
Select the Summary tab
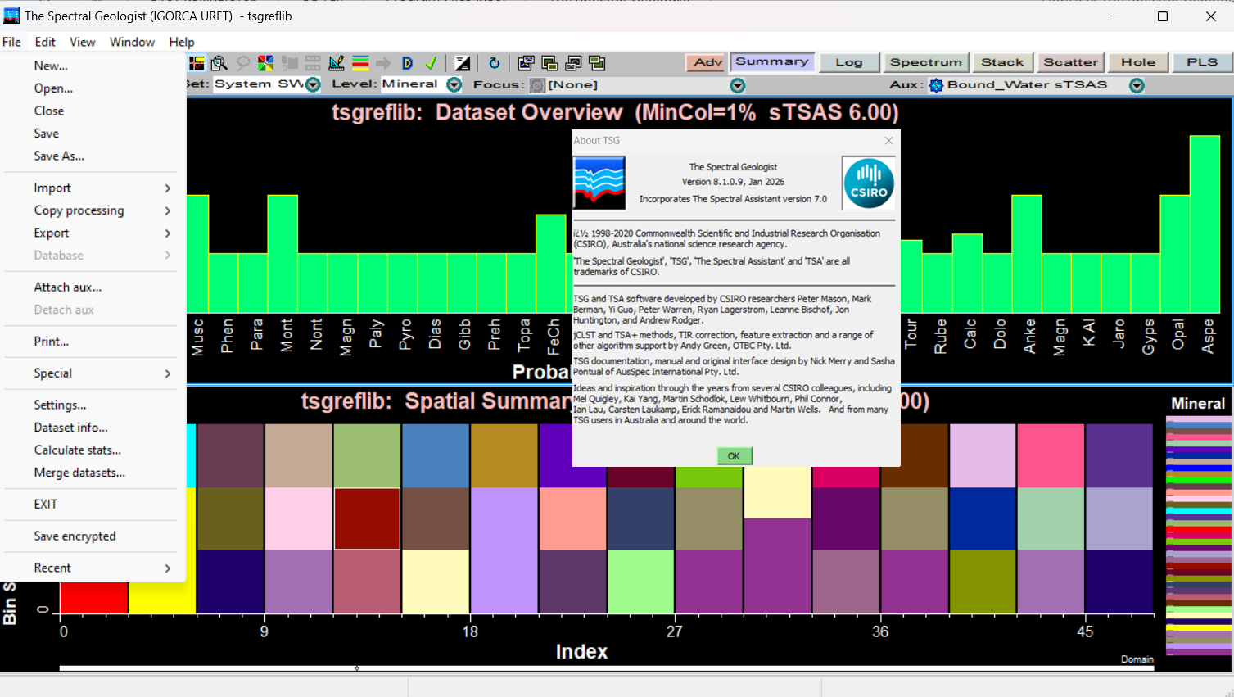772,62
